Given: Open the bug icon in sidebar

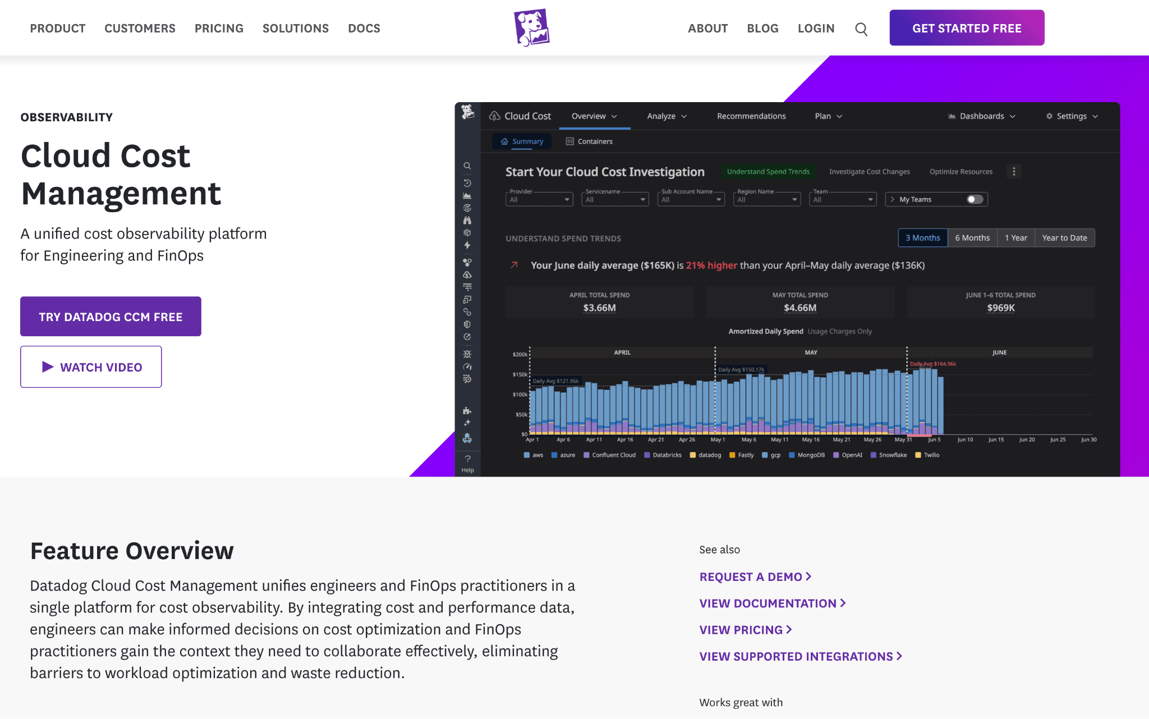Looking at the screenshot, I should (x=467, y=354).
